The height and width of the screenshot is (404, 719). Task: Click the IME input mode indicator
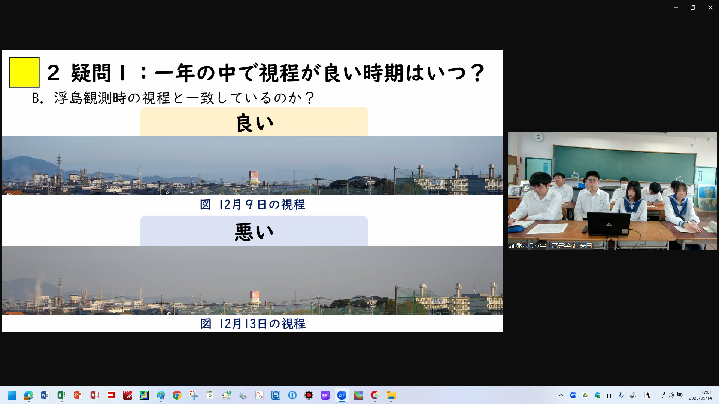(647, 395)
